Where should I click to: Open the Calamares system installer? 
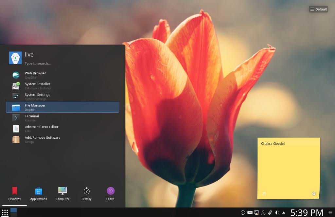(37, 86)
